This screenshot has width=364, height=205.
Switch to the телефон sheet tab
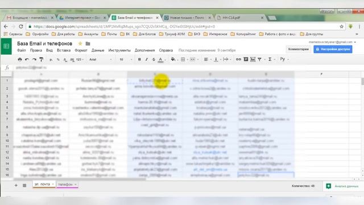pos(67,184)
